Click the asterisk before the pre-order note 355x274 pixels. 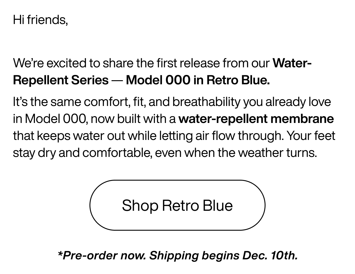tap(60, 254)
